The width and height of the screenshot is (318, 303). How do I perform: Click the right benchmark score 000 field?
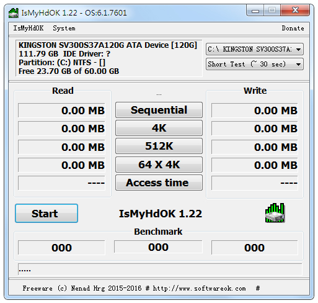click(255, 248)
